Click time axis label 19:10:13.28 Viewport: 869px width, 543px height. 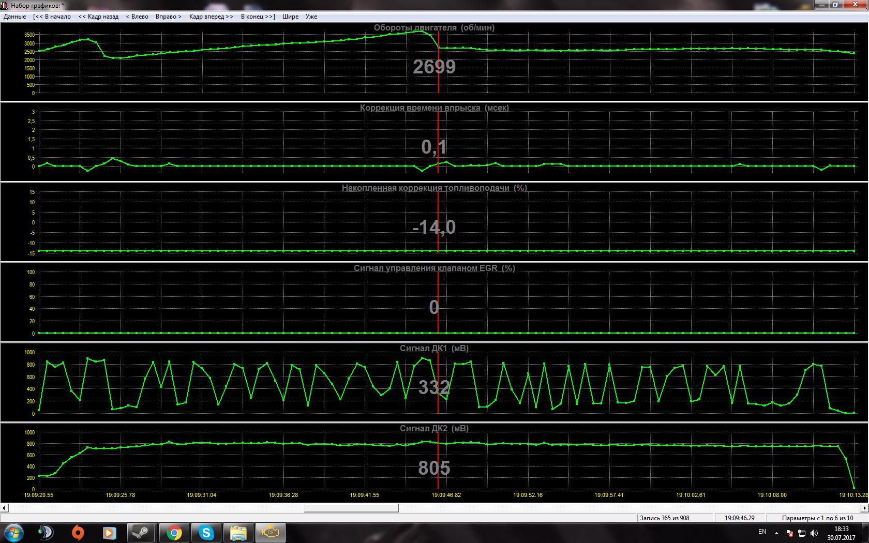click(853, 495)
